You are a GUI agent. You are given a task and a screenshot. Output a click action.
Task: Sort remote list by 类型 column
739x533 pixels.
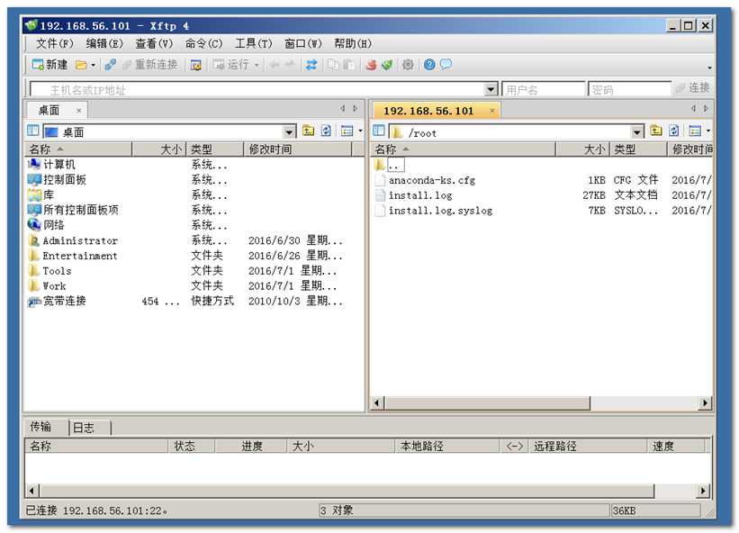(x=638, y=149)
